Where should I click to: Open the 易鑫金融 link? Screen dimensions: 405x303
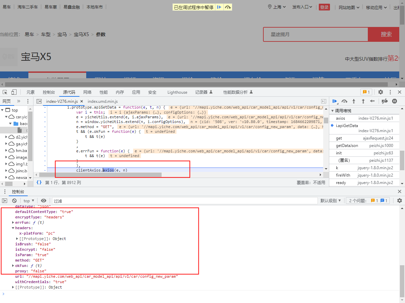pos(72,7)
